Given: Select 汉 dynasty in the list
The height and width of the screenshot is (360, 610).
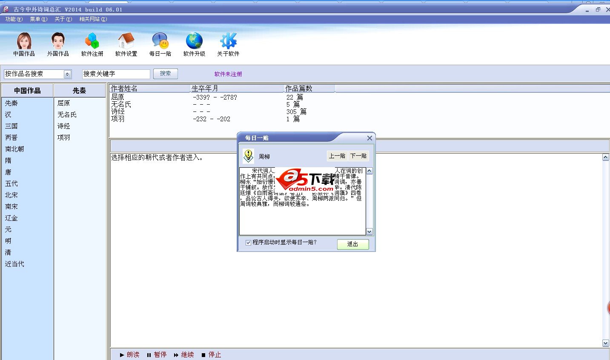Looking at the screenshot, I should (8, 114).
